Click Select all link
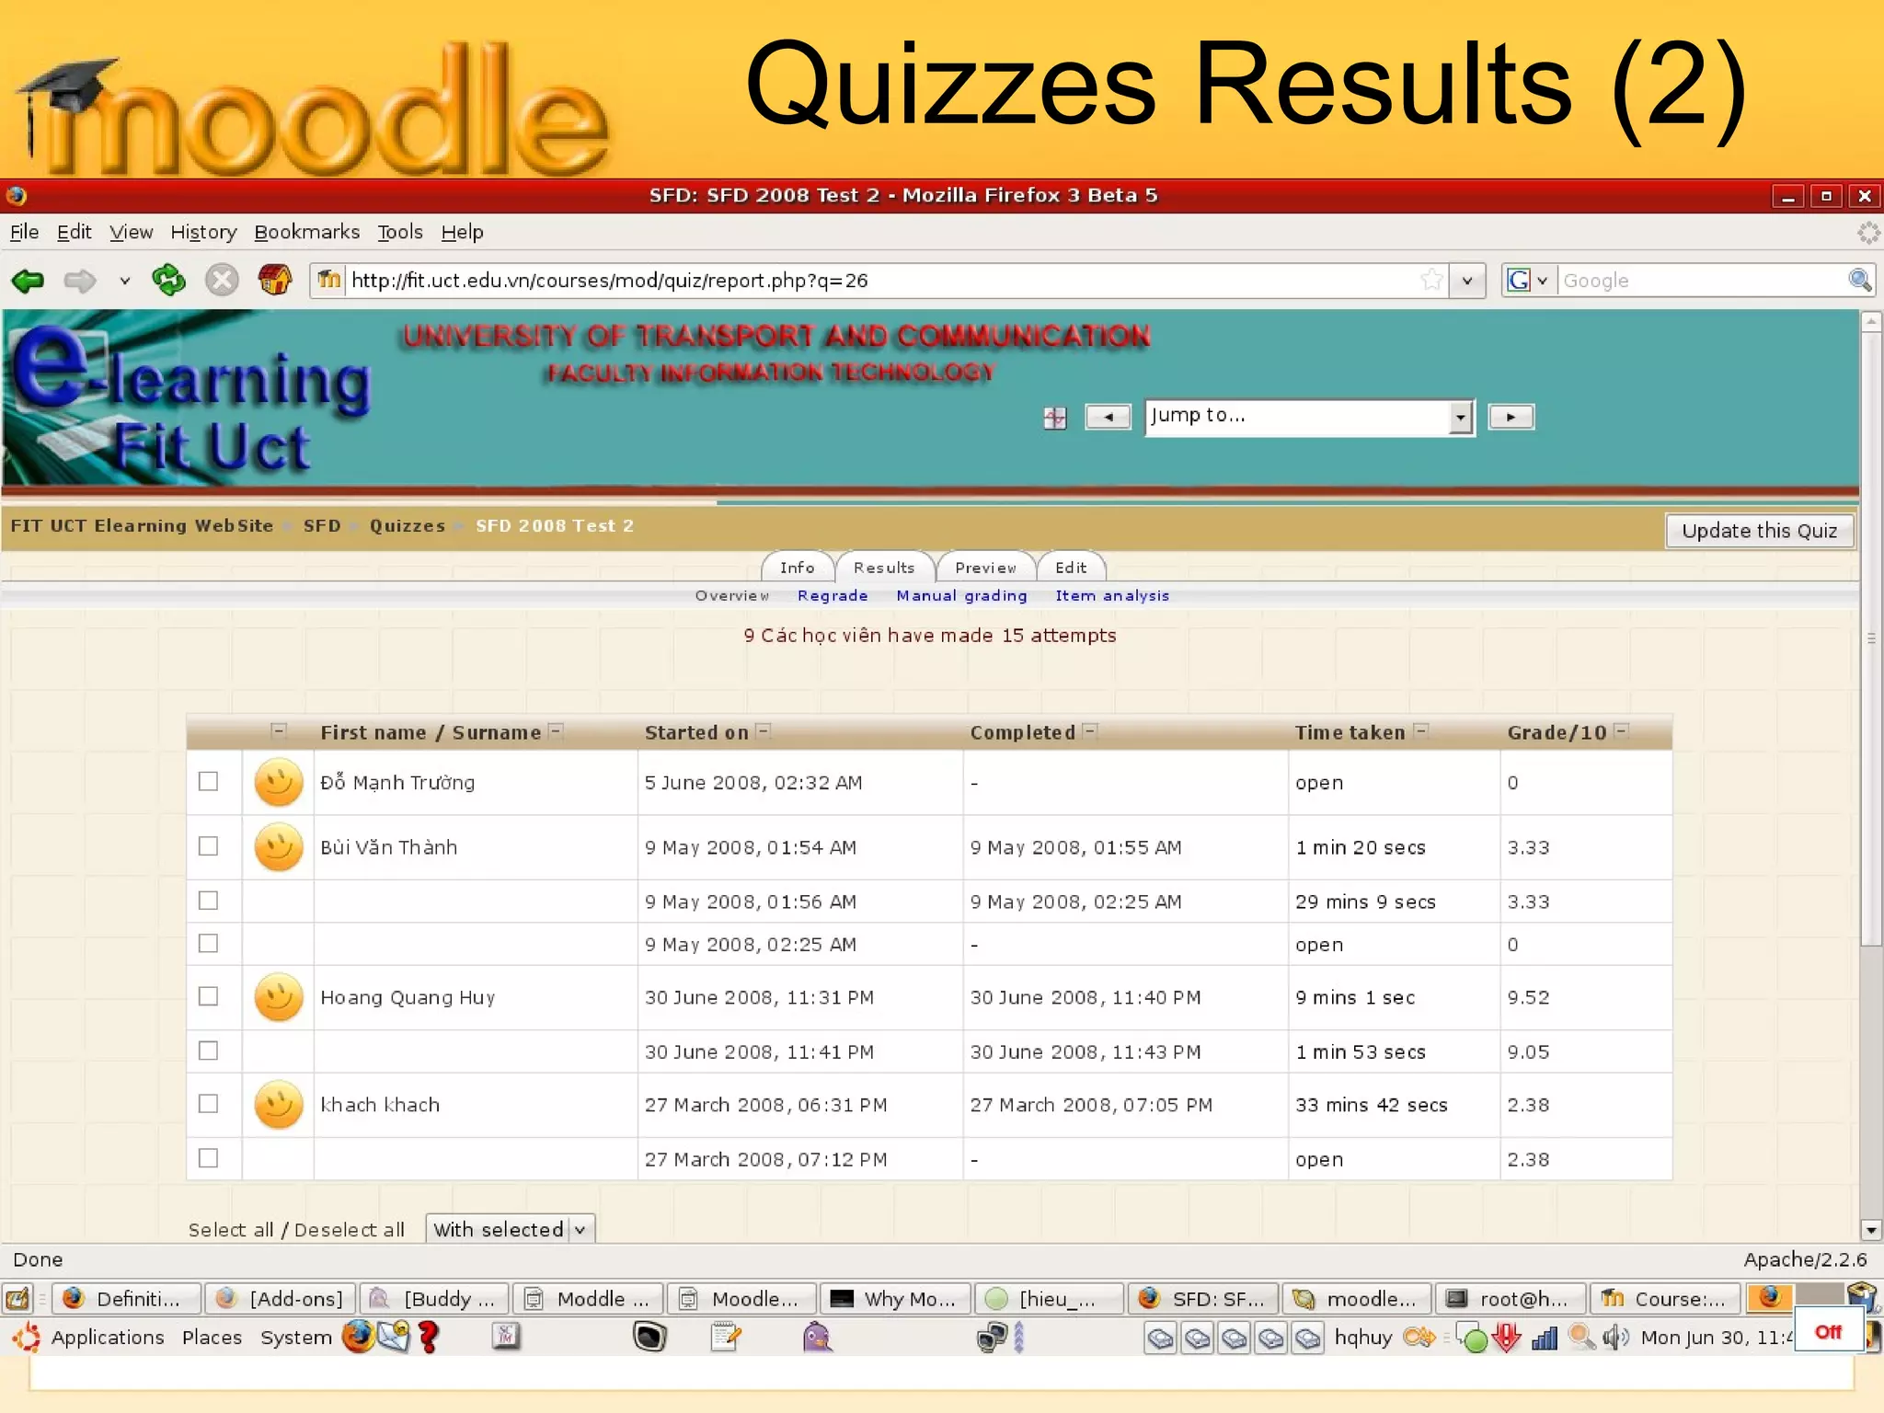The image size is (1884, 1413). pos(231,1230)
